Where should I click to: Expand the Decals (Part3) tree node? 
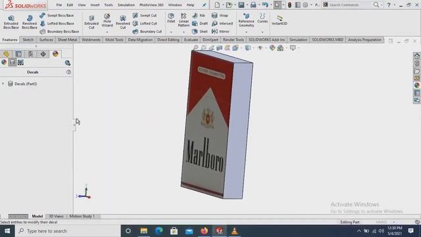pos(3,84)
